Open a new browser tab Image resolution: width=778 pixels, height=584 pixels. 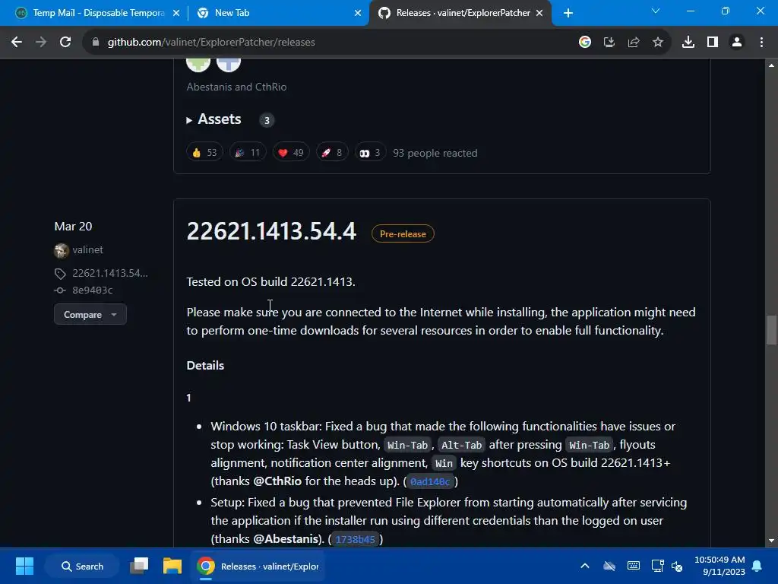coord(568,13)
